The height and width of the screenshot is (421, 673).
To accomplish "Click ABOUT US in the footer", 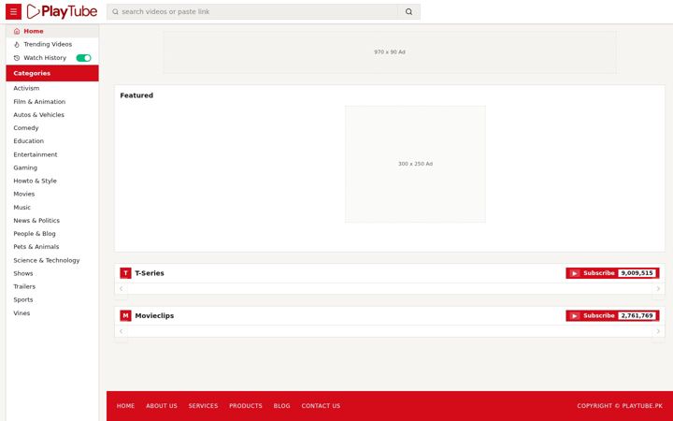I will click(x=162, y=406).
